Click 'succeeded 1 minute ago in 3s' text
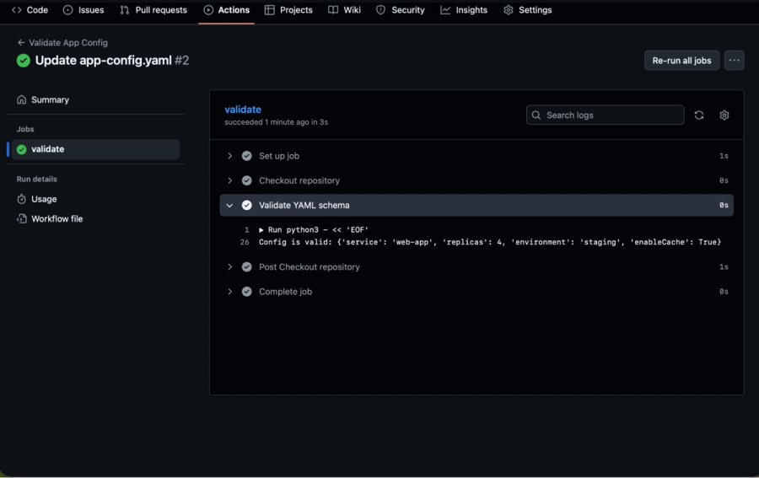The height and width of the screenshot is (478, 759). point(276,122)
